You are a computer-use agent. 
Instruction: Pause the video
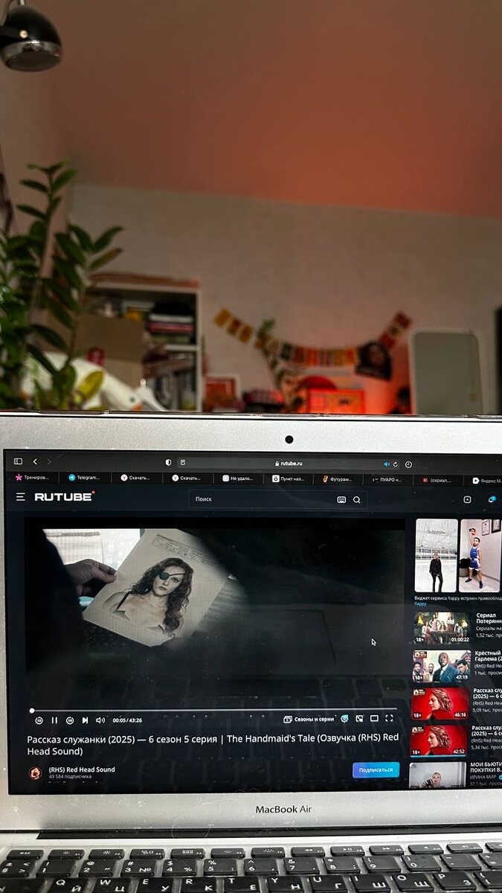pyautogui.click(x=54, y=720)
